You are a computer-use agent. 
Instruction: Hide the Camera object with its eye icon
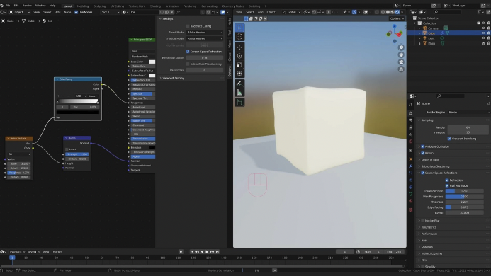click(x=483, y=28)
